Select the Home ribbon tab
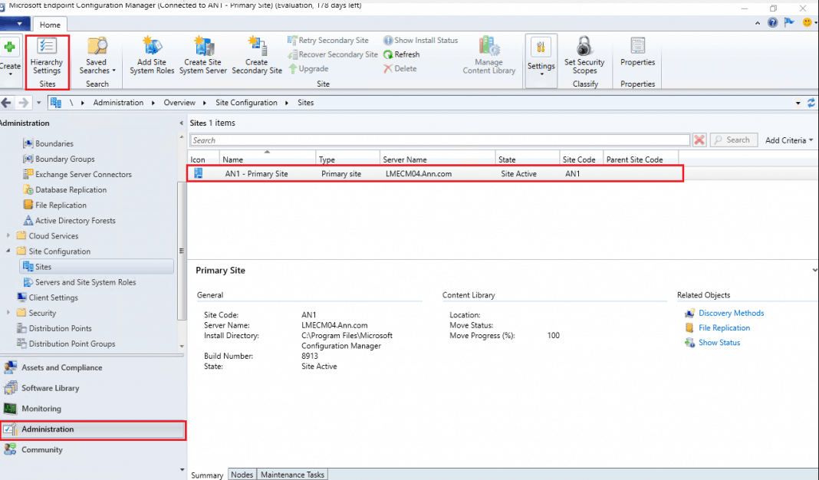 [49, 24]
